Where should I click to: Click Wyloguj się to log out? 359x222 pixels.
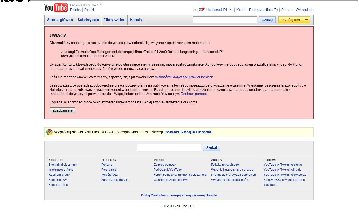305,10
